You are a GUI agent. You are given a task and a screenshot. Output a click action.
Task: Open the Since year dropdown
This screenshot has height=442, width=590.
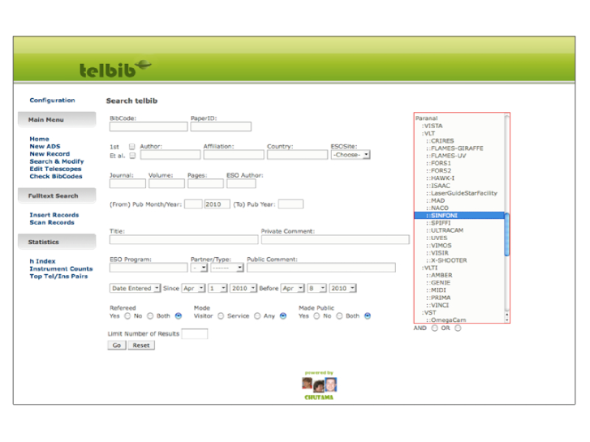tap(243, 288)
